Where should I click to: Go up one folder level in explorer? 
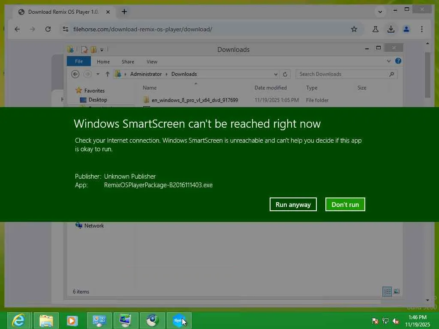click(108, 74)
